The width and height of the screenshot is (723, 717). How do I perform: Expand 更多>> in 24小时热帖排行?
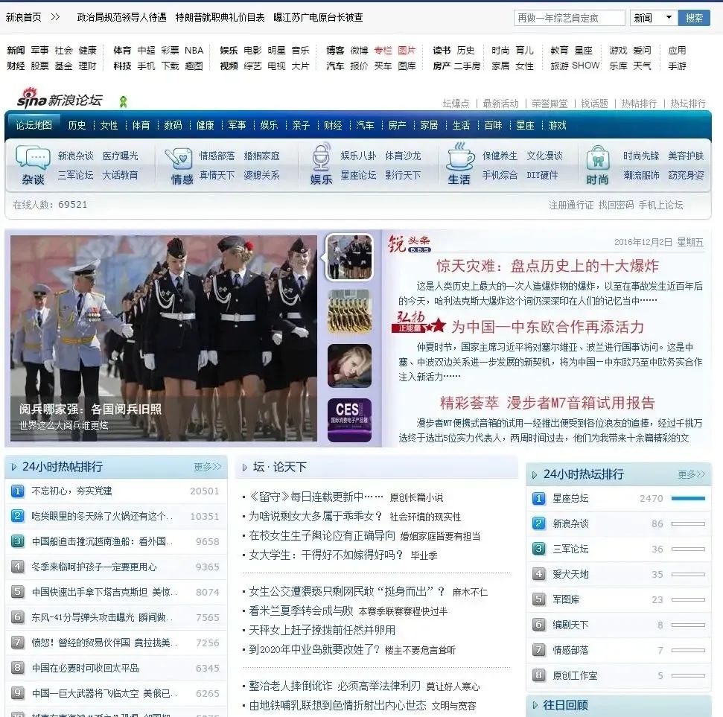(208, 467)
